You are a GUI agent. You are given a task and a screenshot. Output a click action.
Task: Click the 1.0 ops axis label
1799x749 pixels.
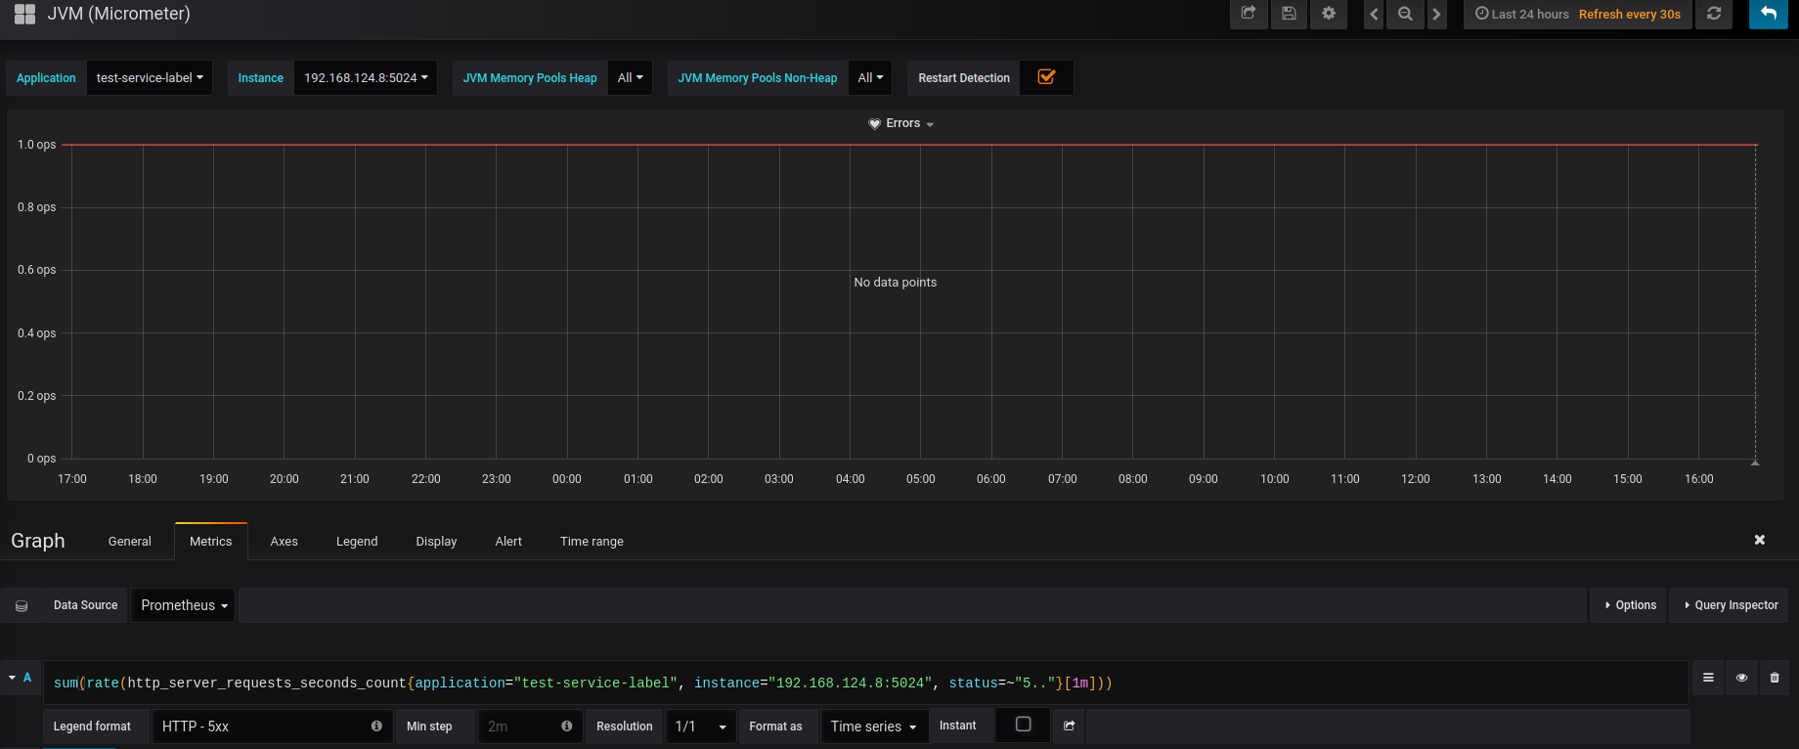37,145
